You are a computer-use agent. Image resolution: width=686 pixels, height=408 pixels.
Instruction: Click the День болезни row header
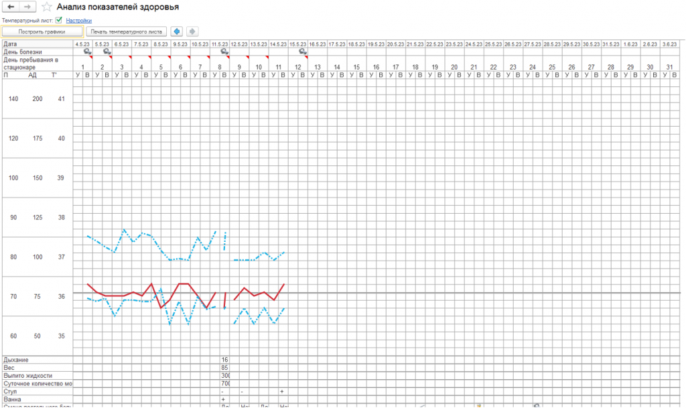click(x=38, y=52)
